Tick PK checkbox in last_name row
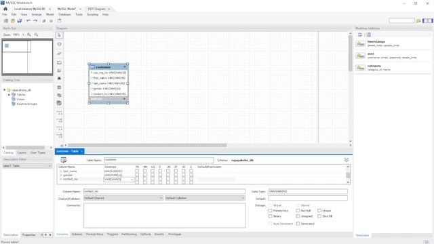Viewport: 434px width, 244px height. coord(137,171)
